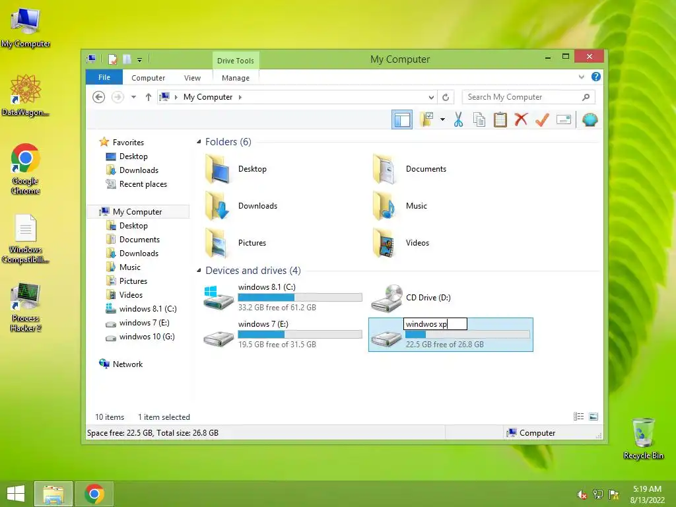This screenshot has height=507, width=676.
Task: Click the chevron after My Computer in breadcrumb
Action: point(240,97)
